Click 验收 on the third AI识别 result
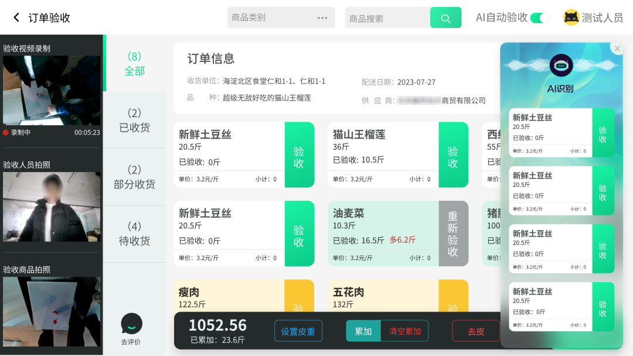 [x=603, y=249]
